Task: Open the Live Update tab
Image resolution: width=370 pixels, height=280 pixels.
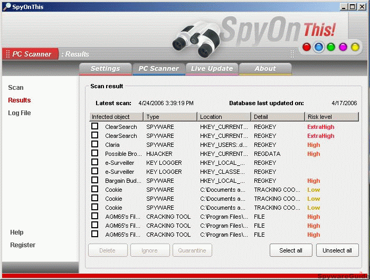Action: [212, 69]
